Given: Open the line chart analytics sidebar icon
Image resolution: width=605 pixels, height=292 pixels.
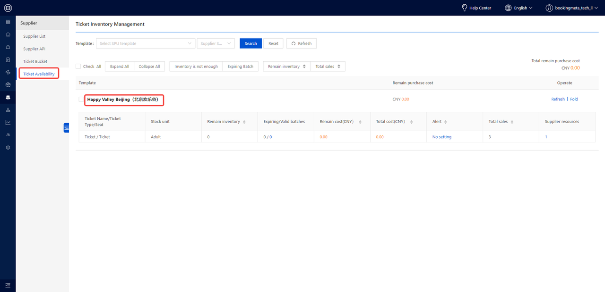Looking at the screenshot, I should click(8, 123).
